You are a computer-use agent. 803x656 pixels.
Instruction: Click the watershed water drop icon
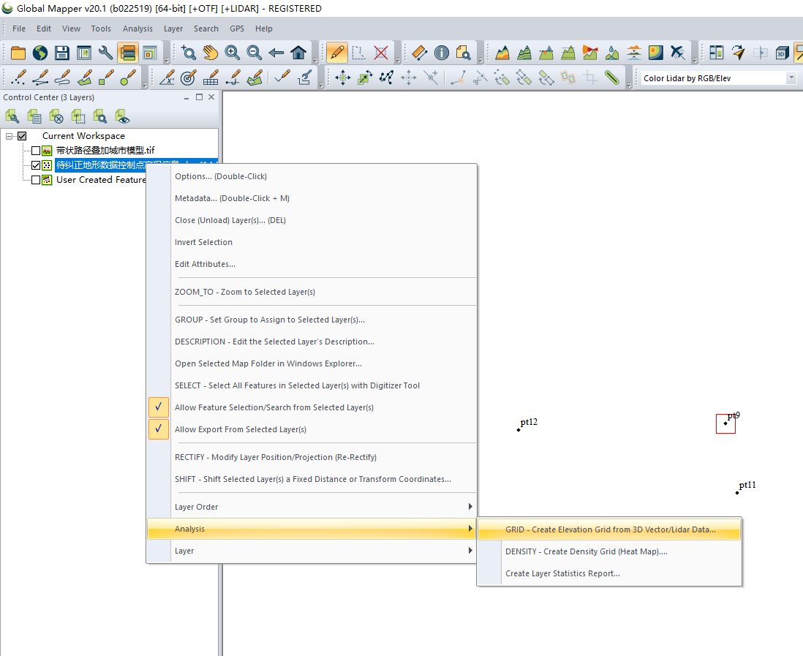(x=612, y=53)
